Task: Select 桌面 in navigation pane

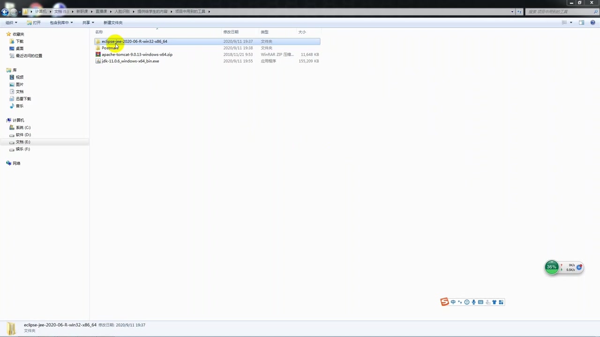Action: [x=20, y=48]
